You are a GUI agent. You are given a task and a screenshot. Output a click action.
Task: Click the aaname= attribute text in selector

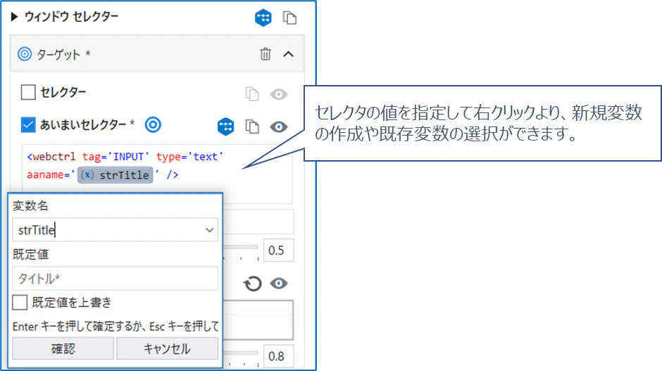(x=48, y=175)
